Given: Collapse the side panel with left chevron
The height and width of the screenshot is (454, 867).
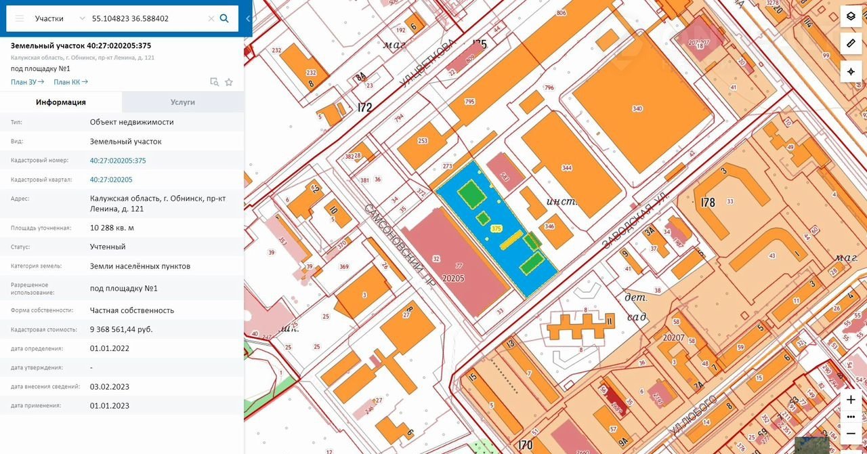Looking at the screenshot, I should pyautogui.click(x=248, y=18).
